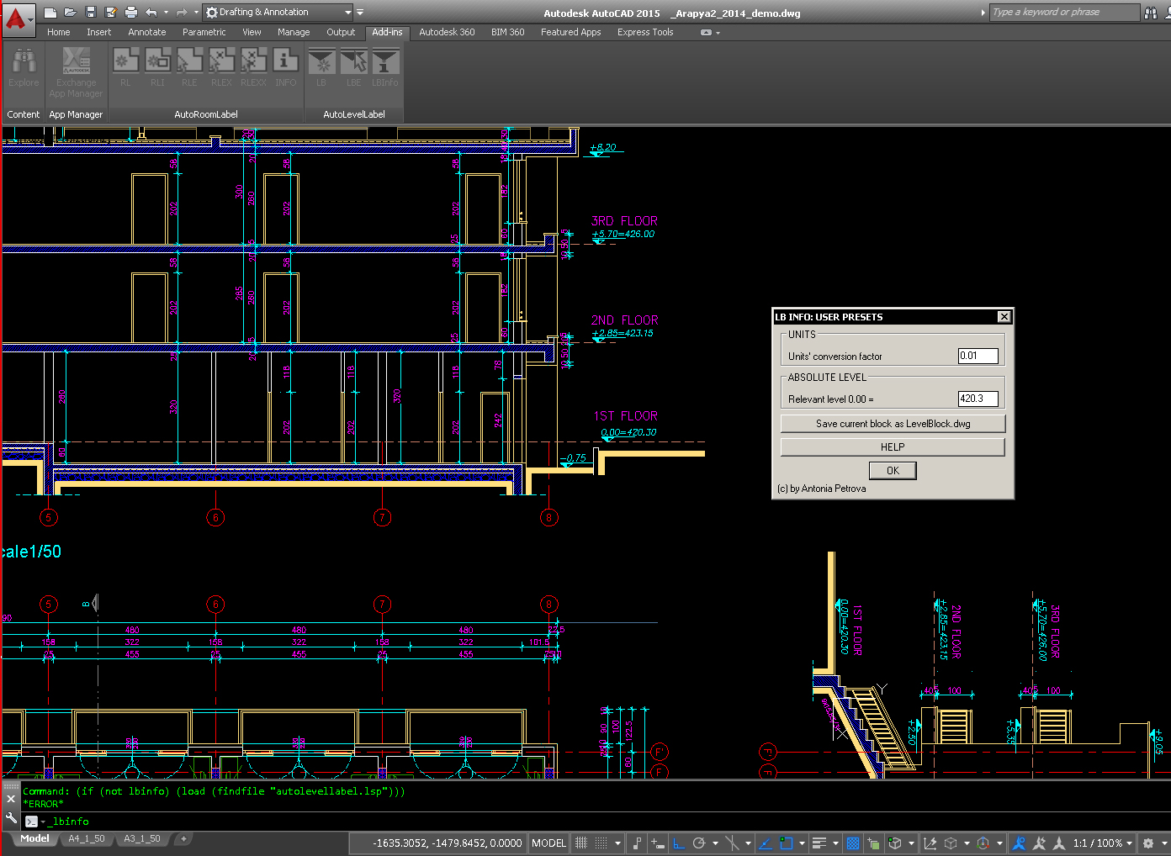Click the Relevant level 0.00 input field
The height and width of the screenshot is (856, 1171).
tap(978, 399)
